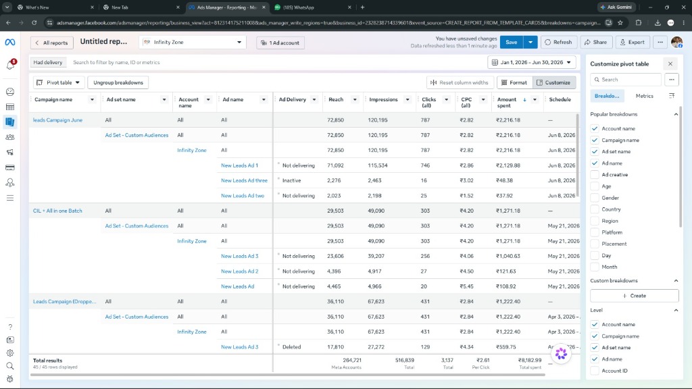Switch to New Tab browser tab

[141, 7]
